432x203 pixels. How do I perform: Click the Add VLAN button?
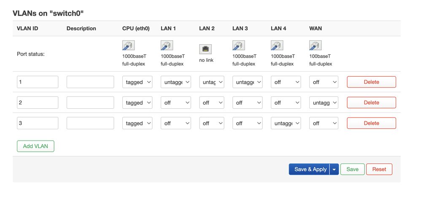[35, 146]
